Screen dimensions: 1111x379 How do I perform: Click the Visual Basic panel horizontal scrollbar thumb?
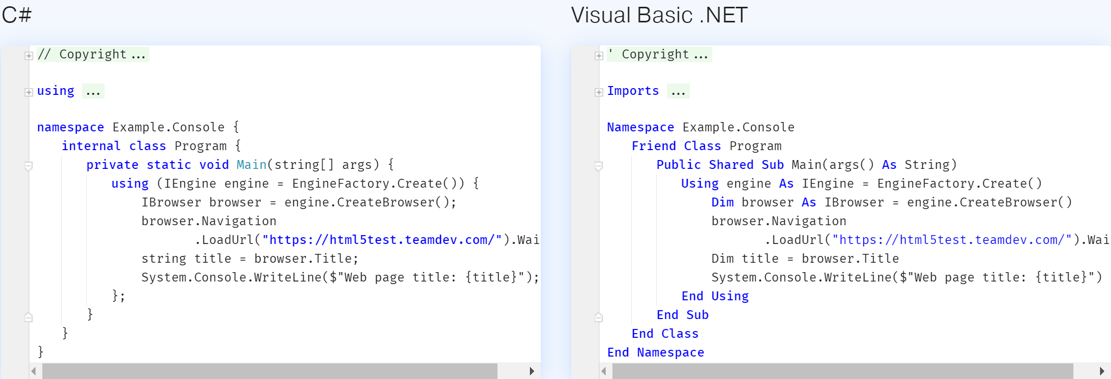coord(842,371)
